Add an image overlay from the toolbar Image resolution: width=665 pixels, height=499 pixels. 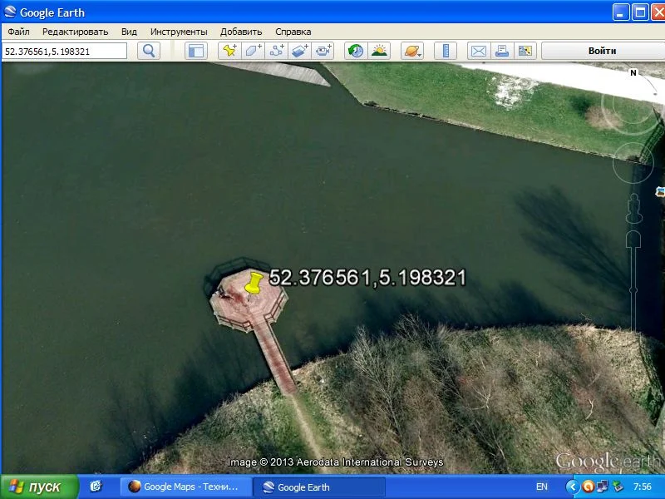[x=300, y=51]
